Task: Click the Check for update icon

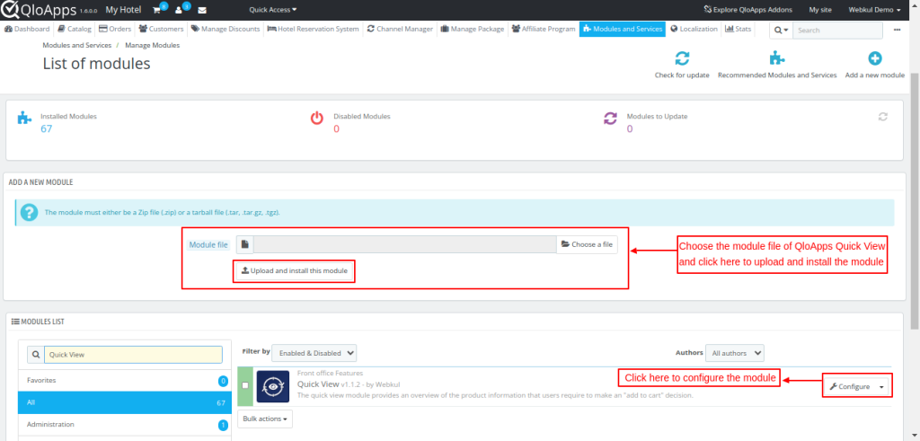Action: click(x=682, y=58)
